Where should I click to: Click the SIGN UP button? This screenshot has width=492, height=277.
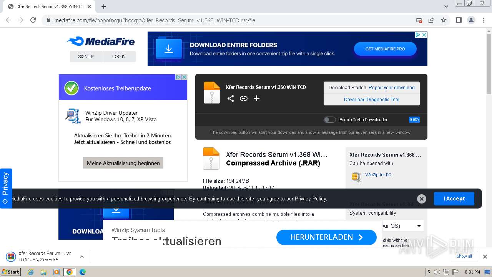tap(86, 57)
